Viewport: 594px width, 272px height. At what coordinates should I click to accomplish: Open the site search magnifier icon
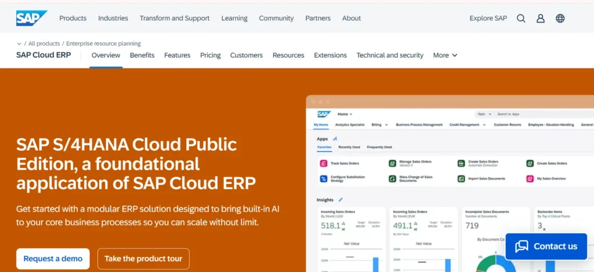pos(521,18)
